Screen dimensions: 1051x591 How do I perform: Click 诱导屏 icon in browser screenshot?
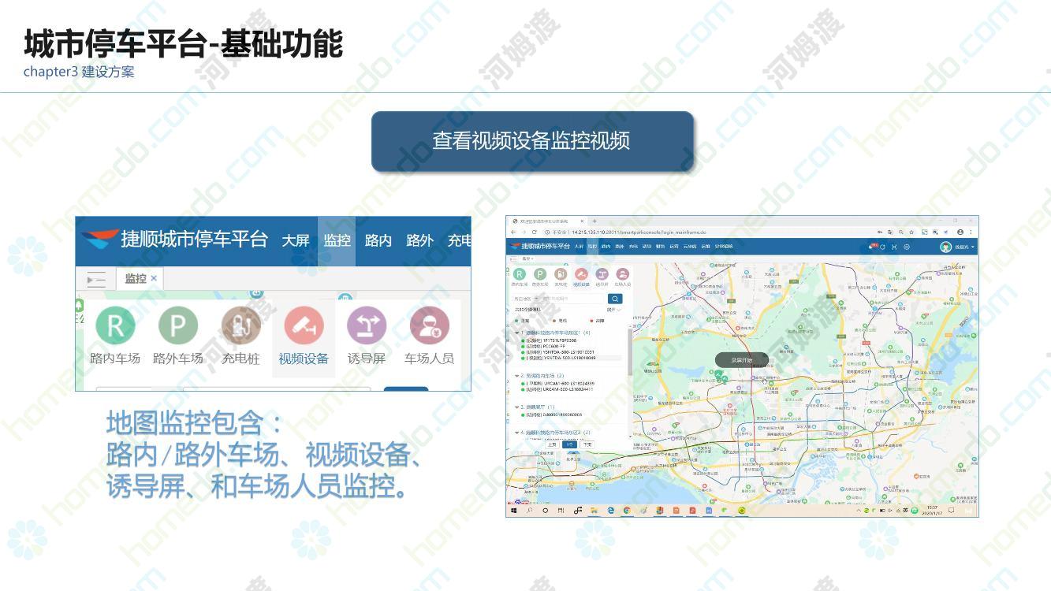pyautogui.click(x=602, y=274)
